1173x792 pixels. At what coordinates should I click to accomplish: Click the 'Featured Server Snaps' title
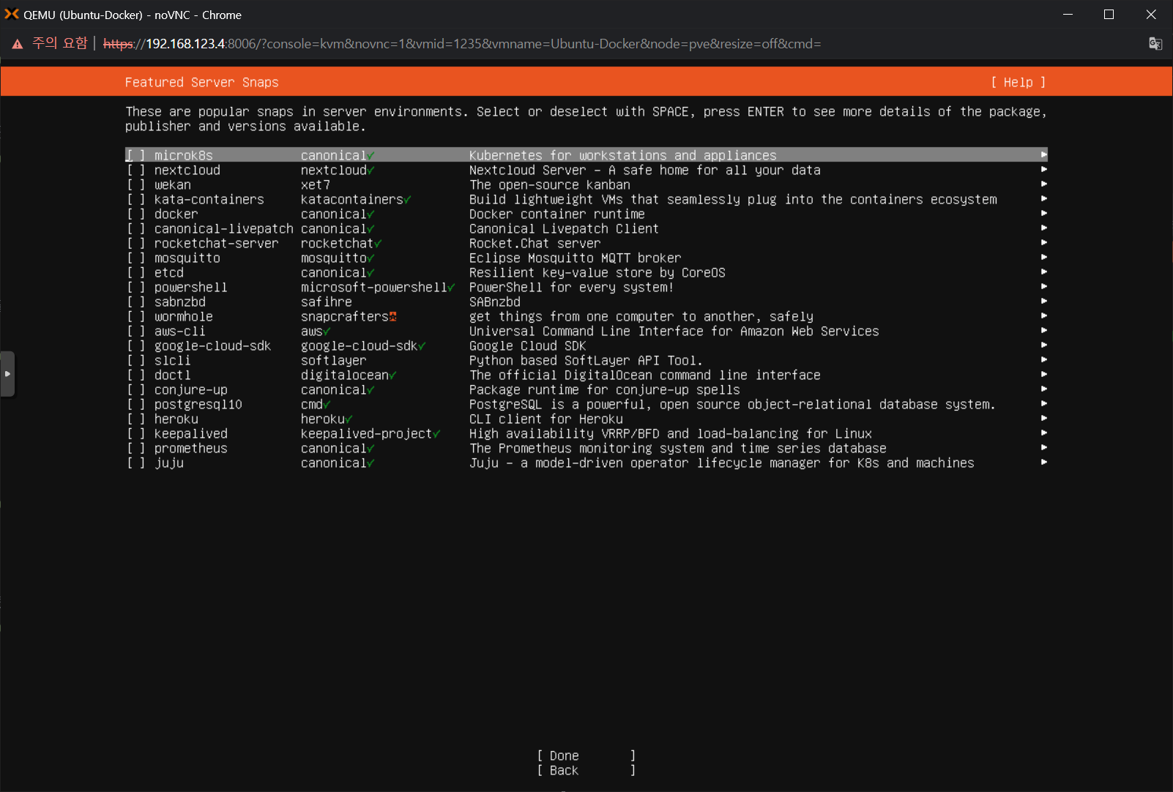tap(202, 82)
